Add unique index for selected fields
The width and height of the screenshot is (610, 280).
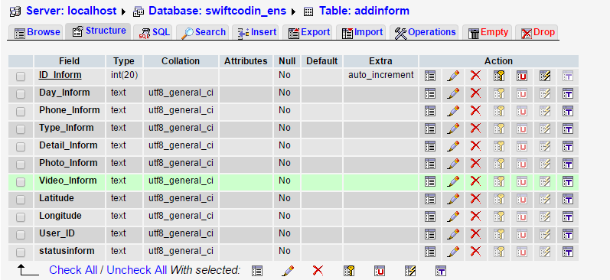tap(380, 270)
